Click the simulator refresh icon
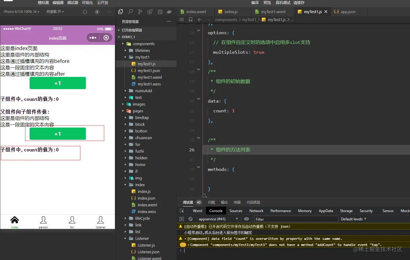The width and height of the screenshot is (410, 260). pos(85,12)
